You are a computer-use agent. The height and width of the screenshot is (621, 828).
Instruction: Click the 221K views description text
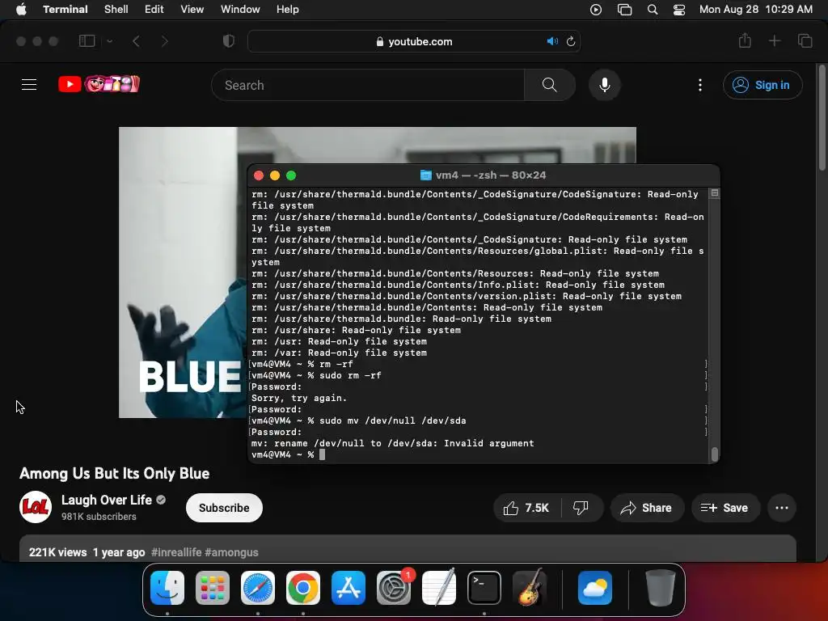coord(57,552)
